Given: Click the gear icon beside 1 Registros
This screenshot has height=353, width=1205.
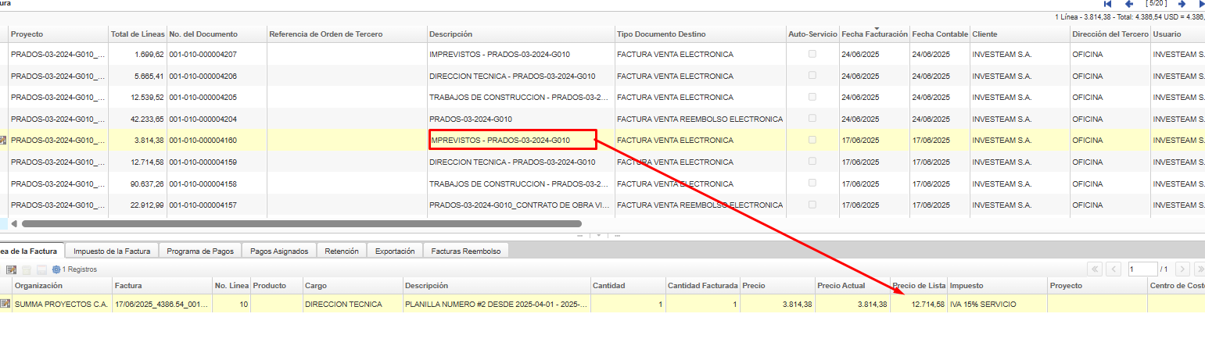Looking at the screenshot, I should click(x=56, y=269).
